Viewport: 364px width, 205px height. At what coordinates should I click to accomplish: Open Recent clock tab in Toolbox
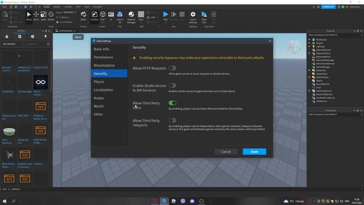pyautogui.click(x=32, y=36)
